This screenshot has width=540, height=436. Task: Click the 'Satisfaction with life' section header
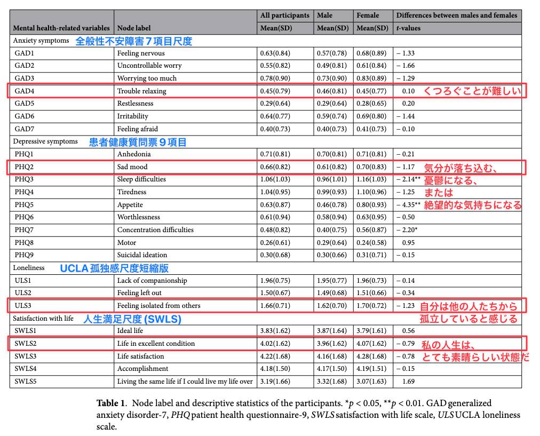coord(43,318)
